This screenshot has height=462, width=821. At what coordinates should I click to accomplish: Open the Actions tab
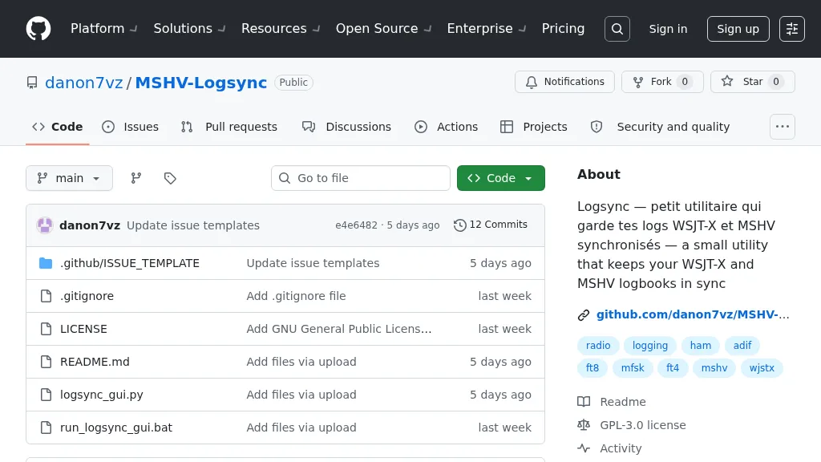[446, 127]
